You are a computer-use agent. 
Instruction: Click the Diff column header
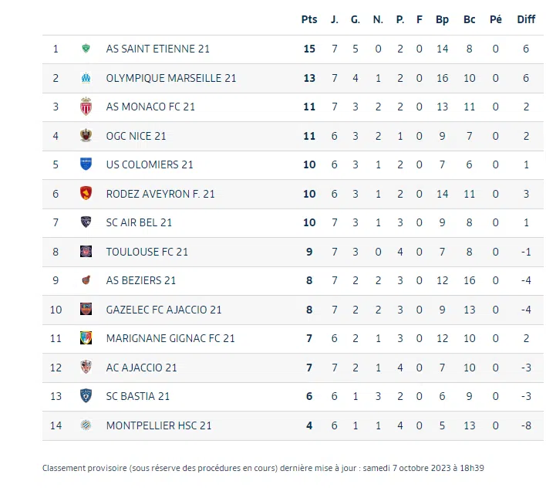coord(526,19)
